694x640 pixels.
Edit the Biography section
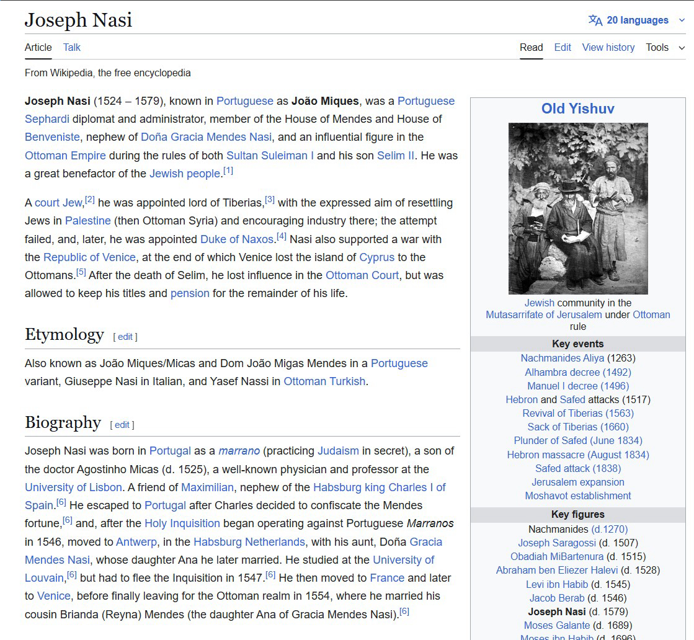122,425
